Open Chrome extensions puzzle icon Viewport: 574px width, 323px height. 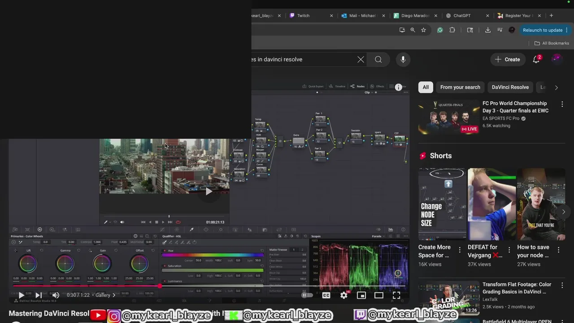452,30
